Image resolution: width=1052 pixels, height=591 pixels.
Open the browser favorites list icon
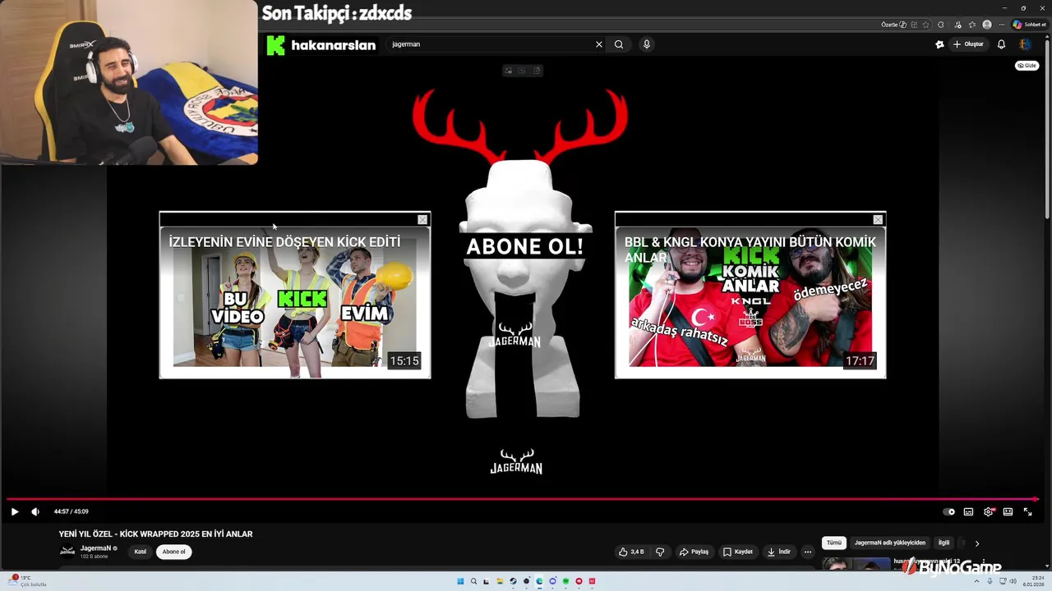[x=972, y=25]
